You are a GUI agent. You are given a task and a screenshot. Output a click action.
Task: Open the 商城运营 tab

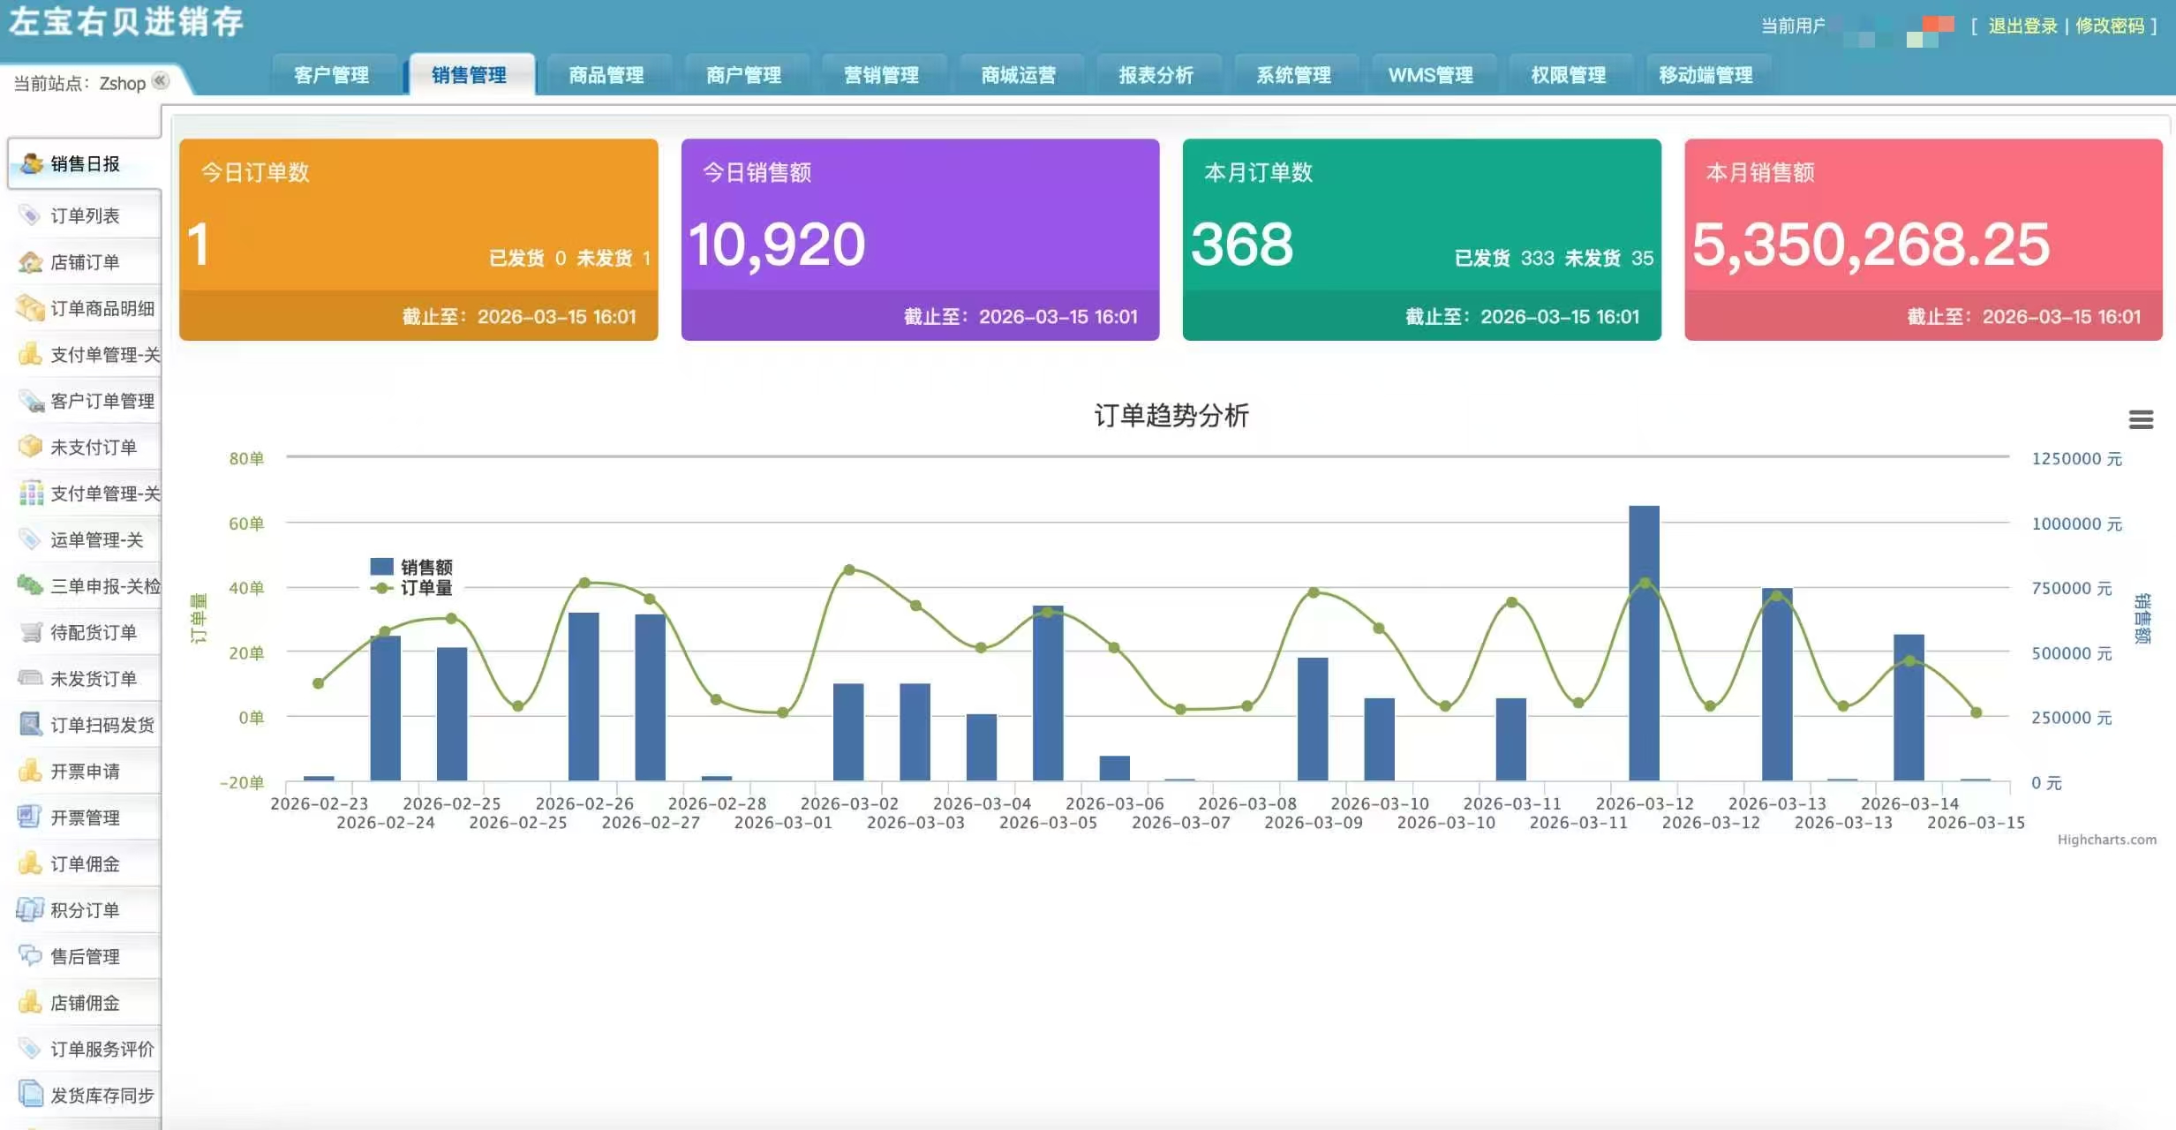1019,75
